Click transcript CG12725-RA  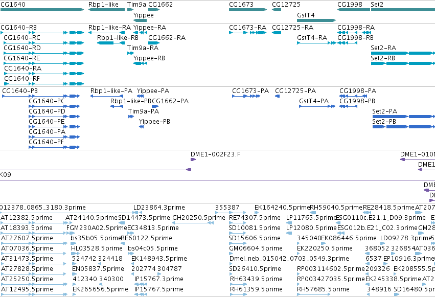pyautogui.click(x=277, y=33)
